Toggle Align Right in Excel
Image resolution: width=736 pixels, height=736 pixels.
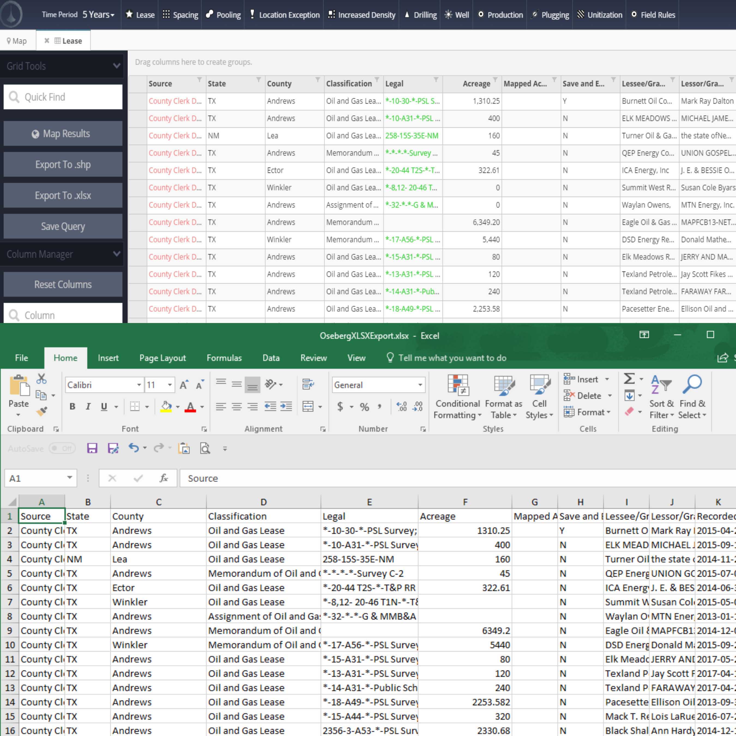(x=252, y=406)
